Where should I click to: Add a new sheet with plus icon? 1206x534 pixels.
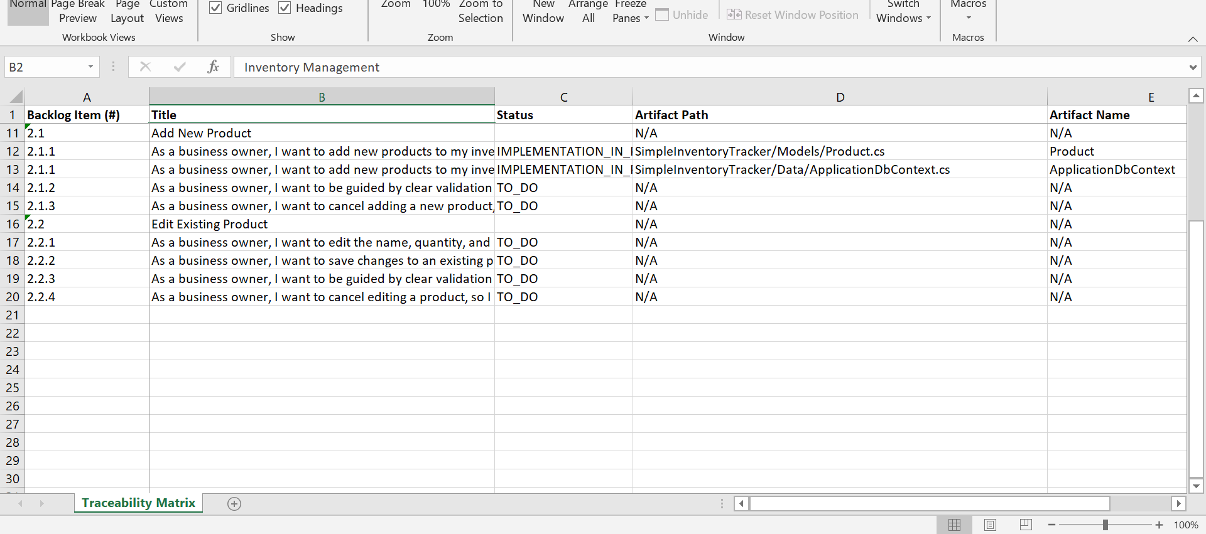click(x=234, y=504)
